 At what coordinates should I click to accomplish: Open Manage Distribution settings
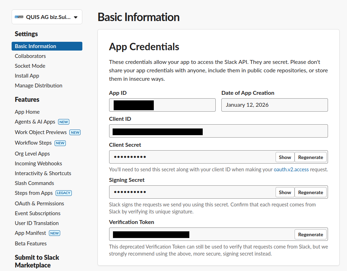tap(38, 85)
